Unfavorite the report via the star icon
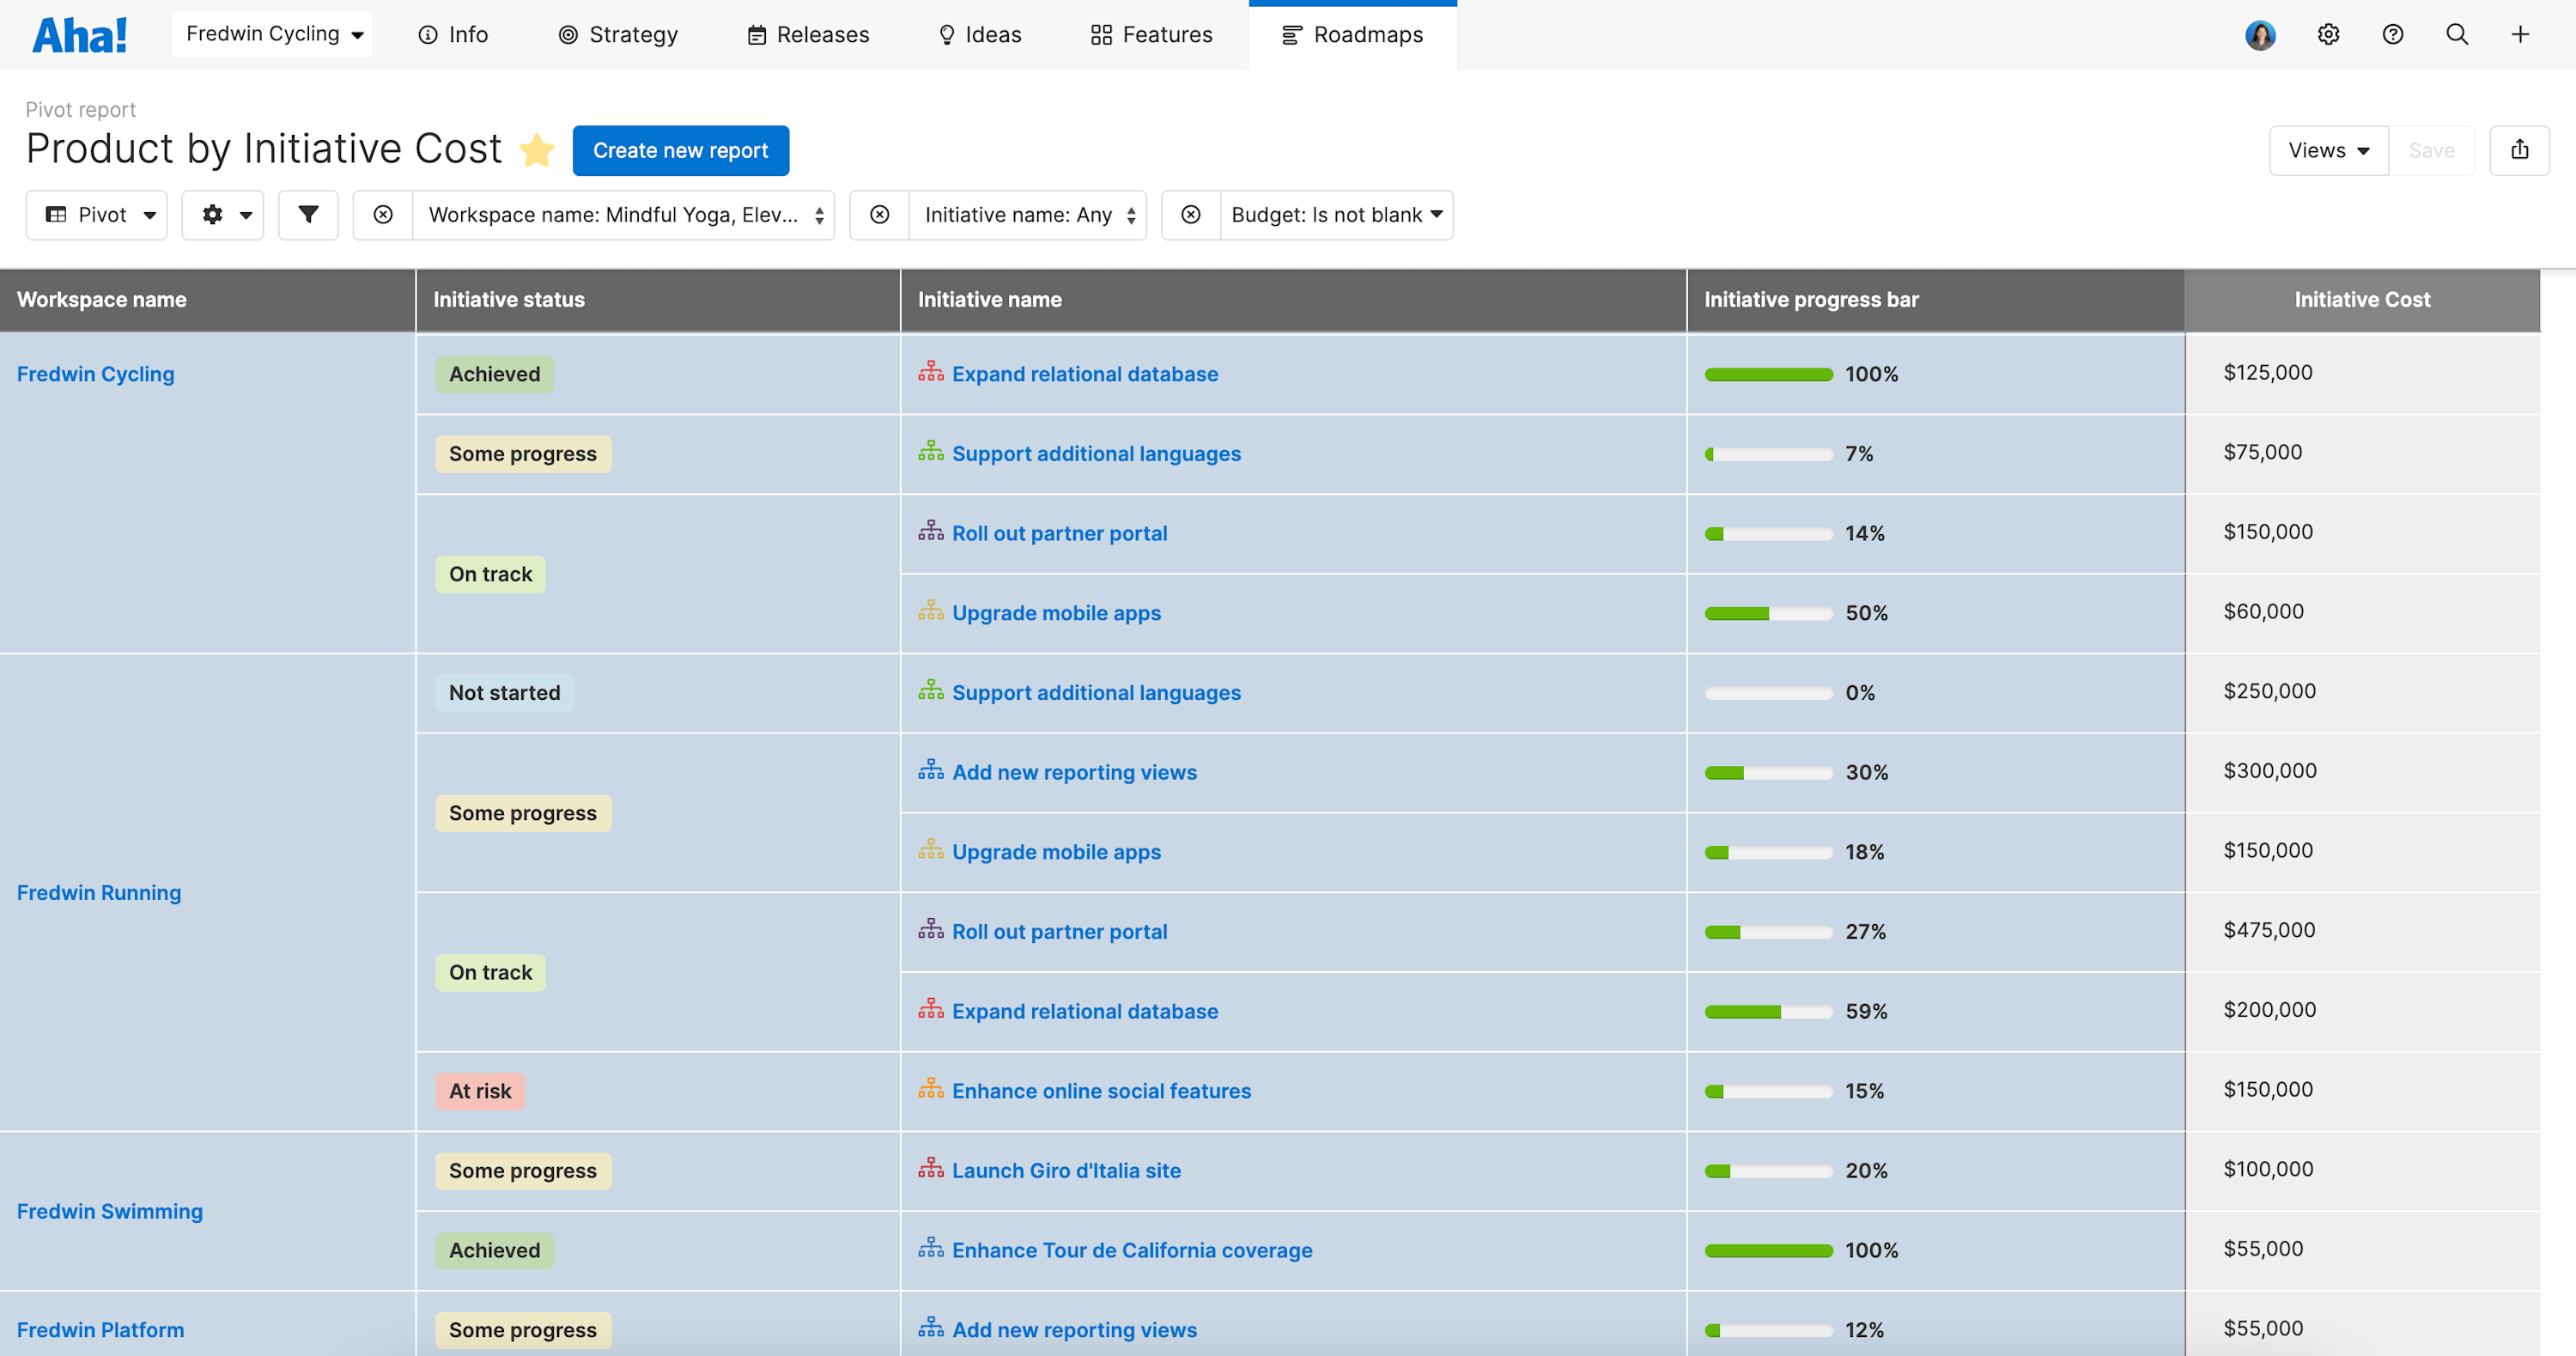 click(x=537, y=151)
